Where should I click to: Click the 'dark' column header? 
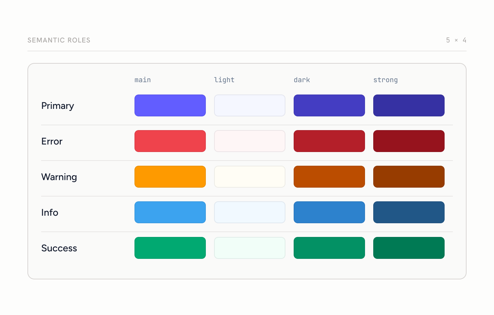(302, 80)
